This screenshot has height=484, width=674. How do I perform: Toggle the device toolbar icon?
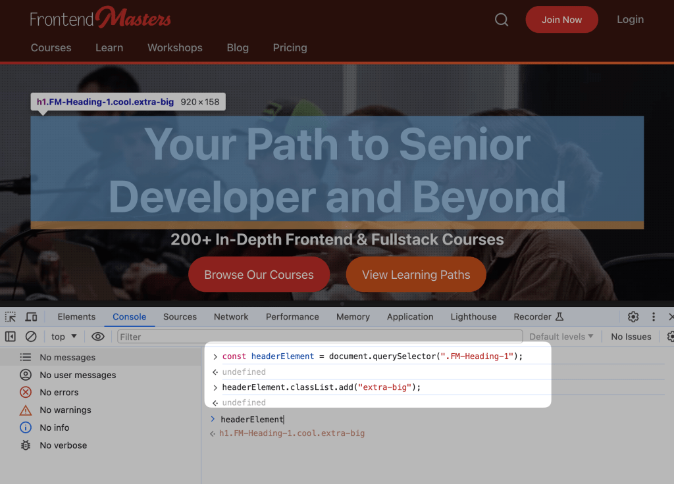pyautogui.click(x=32, y=317)
